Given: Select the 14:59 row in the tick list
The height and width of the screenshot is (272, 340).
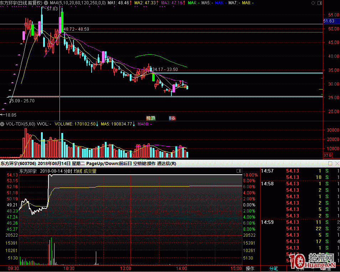Looking at the screenshot, I should tap(267, 222).
